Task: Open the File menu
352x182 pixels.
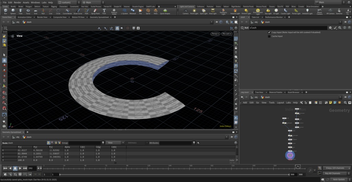Action: coord(4,2)
